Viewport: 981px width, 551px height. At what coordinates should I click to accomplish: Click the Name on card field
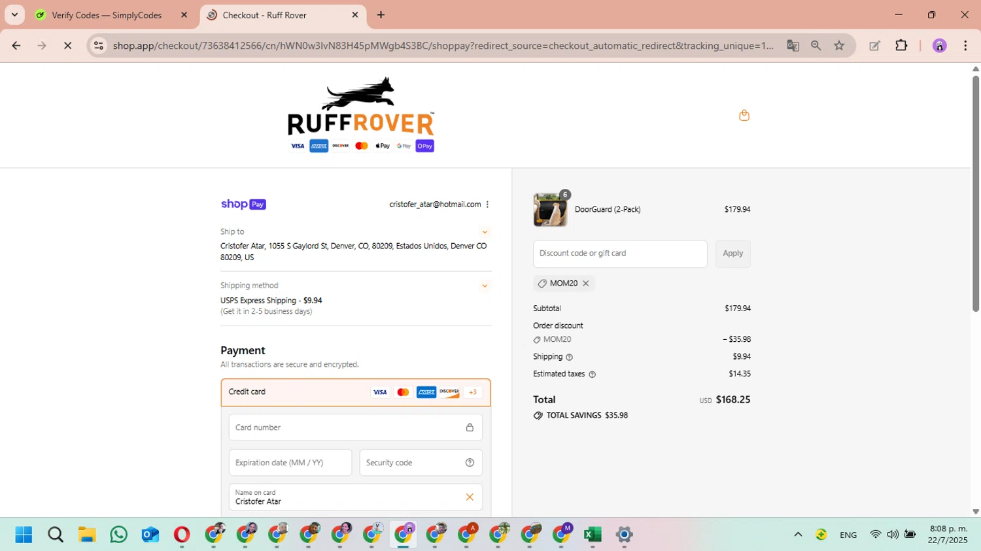pos(355,497)
